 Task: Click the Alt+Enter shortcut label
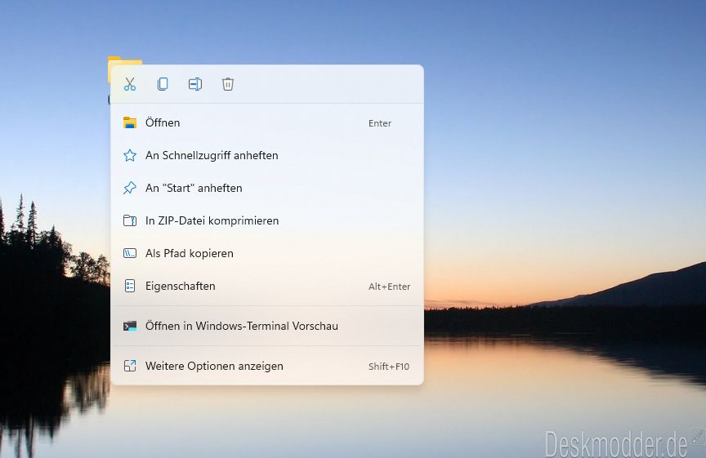click(x=389, y=287)
